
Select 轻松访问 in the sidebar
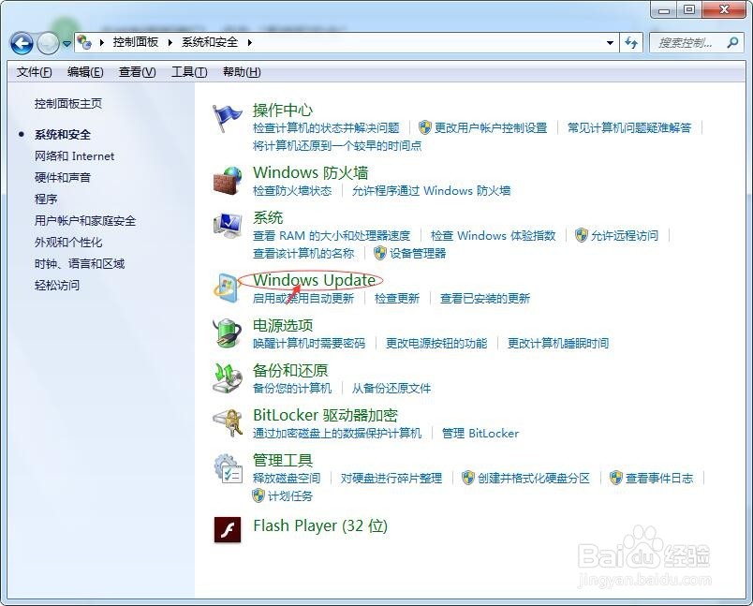(x=57, y=286)
